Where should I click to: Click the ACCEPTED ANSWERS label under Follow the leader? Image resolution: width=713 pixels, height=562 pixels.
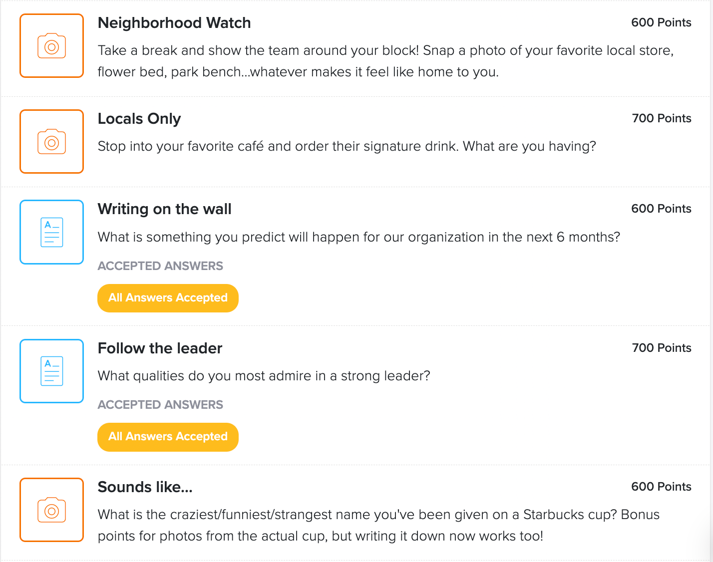point(160,404)
